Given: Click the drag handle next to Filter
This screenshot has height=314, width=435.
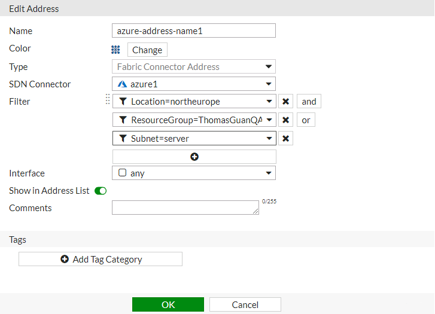Looking at the screenshot, I should tap(108, 100).
